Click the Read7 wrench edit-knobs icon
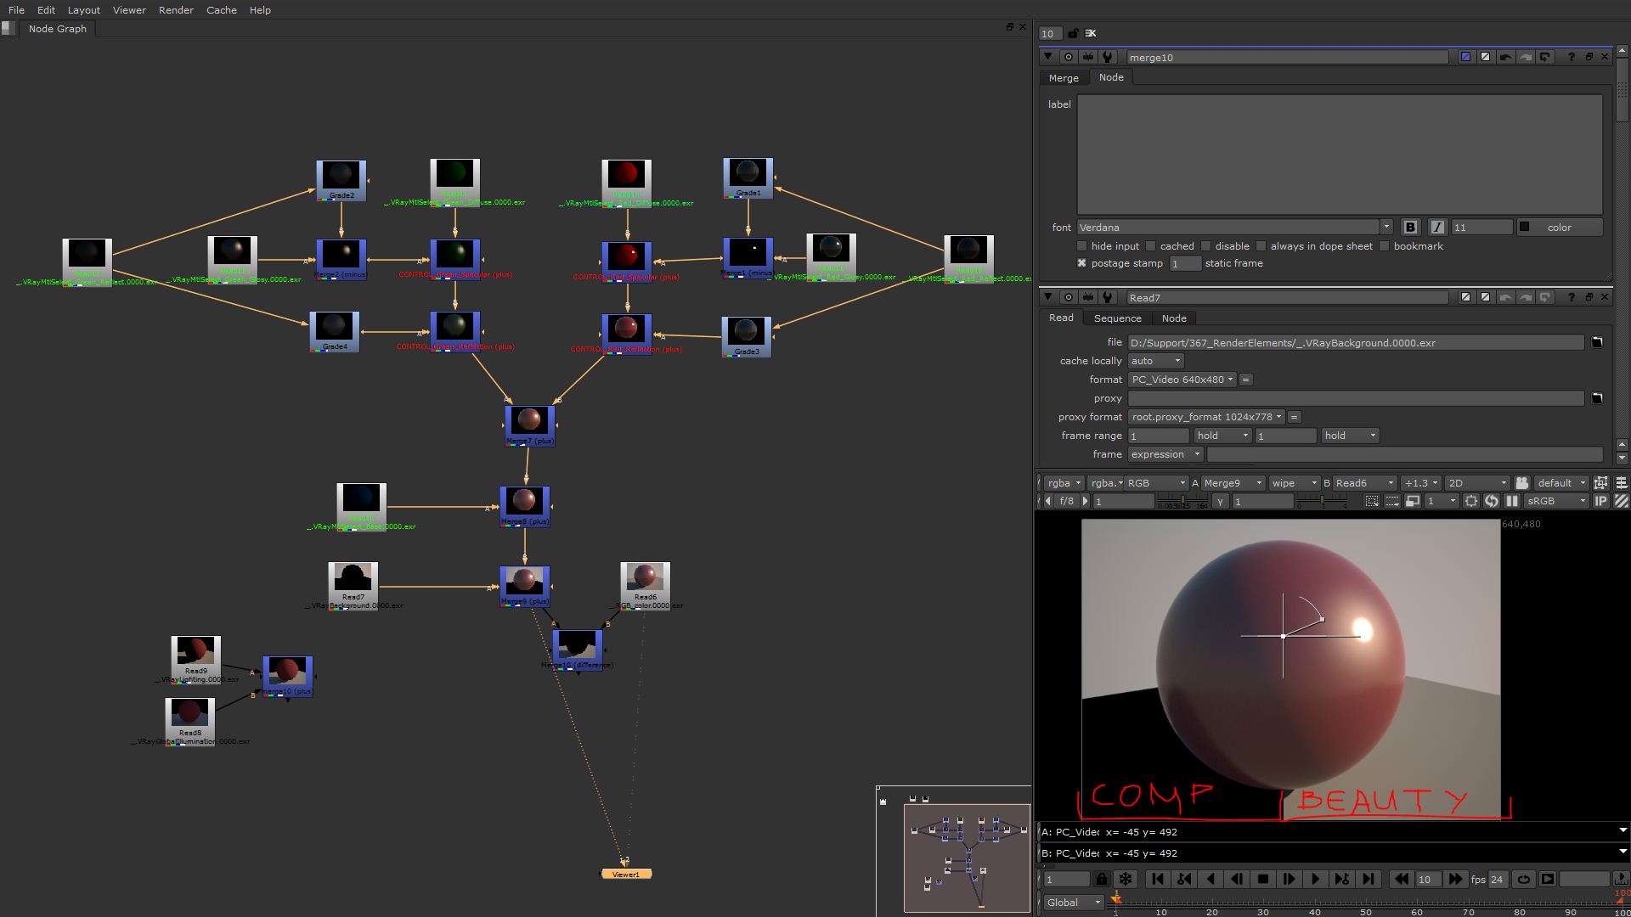 coord(1107,297)
